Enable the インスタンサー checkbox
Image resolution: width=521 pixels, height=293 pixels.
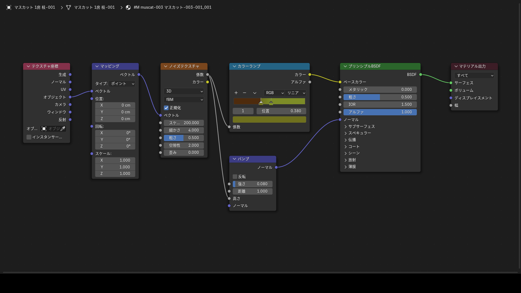click(x=29, y=137)
